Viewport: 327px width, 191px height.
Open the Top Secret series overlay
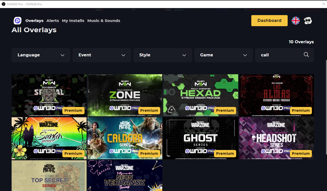tap(49, 176)
